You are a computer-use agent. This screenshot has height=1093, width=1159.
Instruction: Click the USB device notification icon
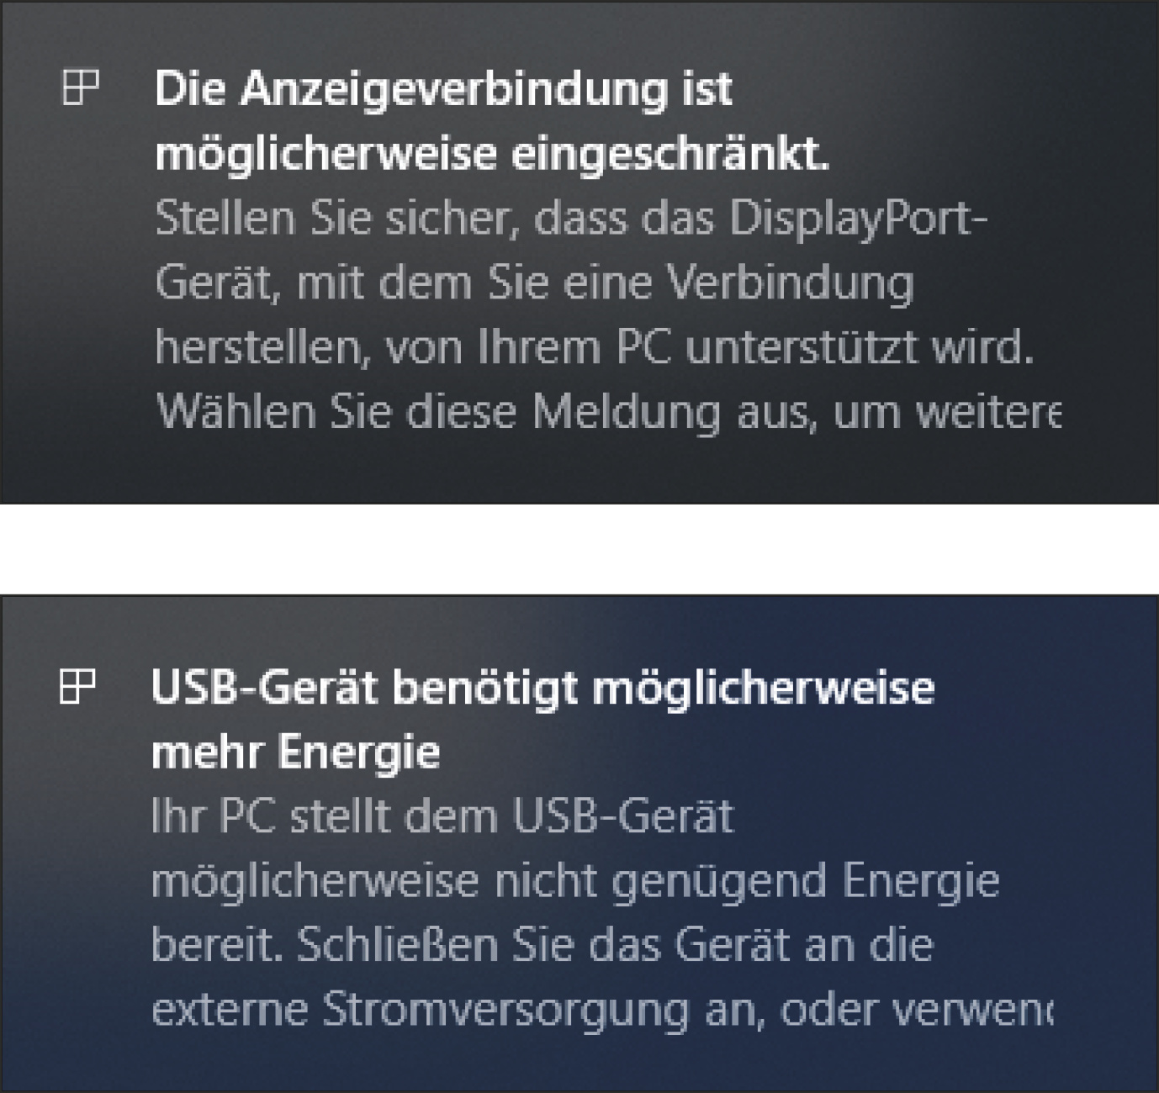78,686
